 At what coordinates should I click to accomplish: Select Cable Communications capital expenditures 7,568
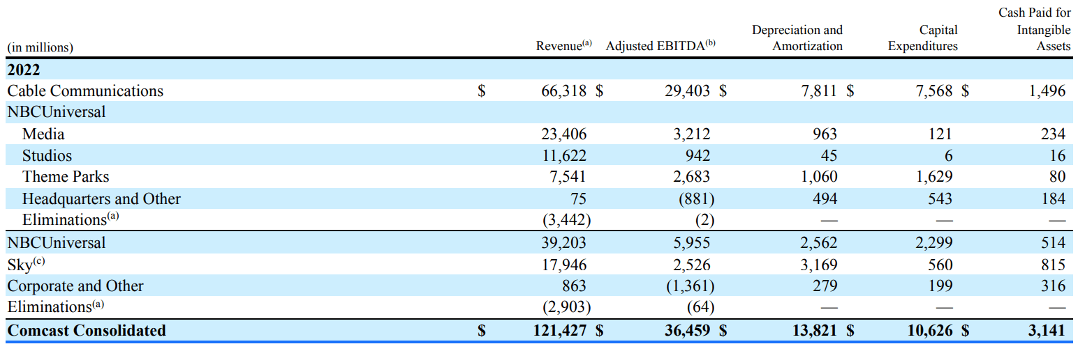click(933, 91)
